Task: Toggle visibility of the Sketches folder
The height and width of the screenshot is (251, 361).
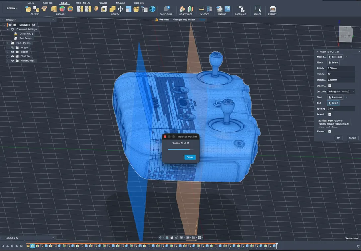Action: pyautogui.click(x=12, y=56)
